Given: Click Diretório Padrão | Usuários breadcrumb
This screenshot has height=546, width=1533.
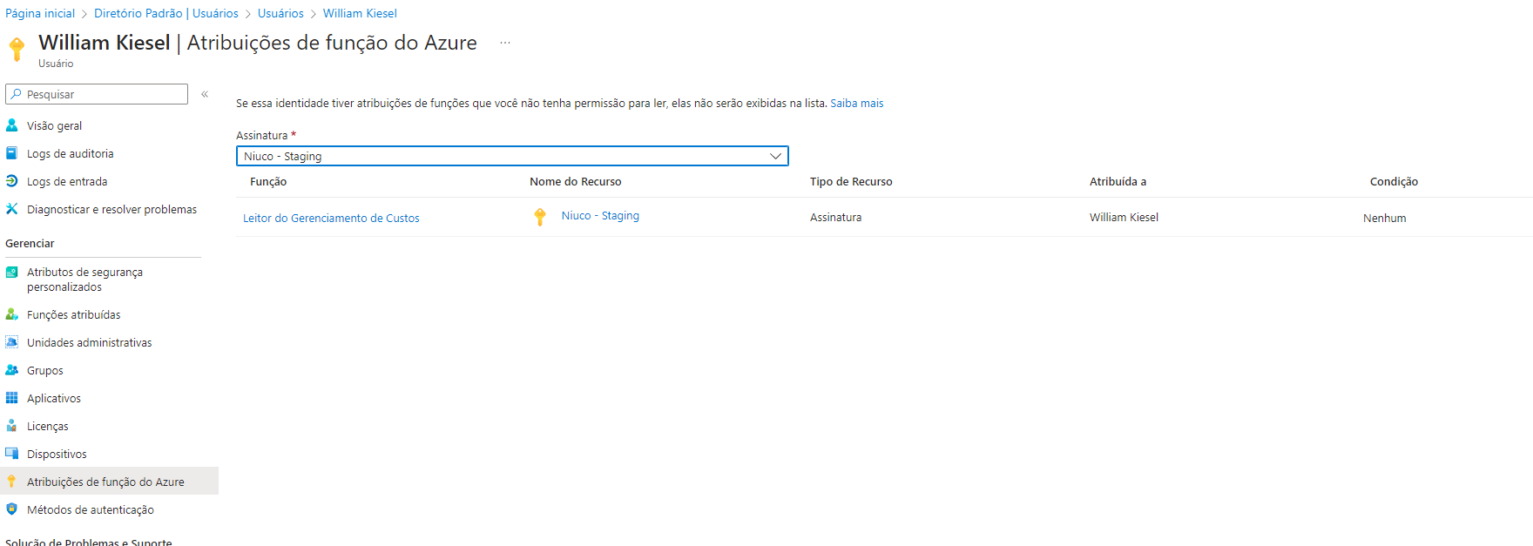Looking at the screenshot, I should tap(166, 13).
